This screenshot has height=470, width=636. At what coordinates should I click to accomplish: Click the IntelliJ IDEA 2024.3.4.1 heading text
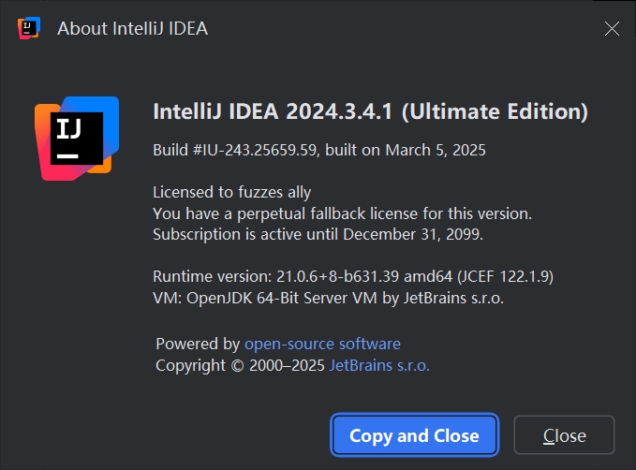(274, 112)
